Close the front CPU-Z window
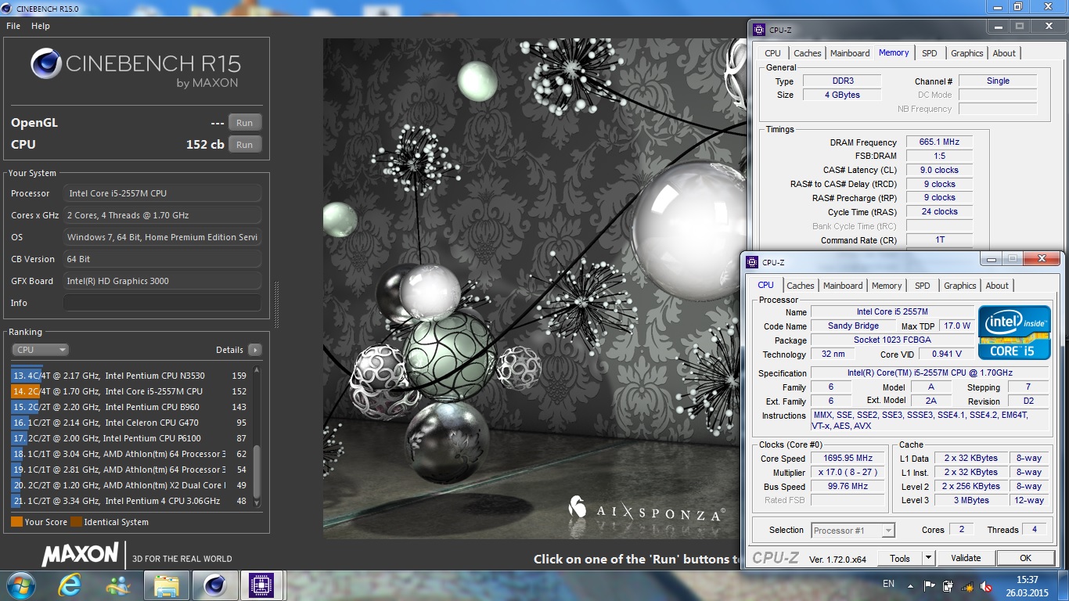Image resolution: width=1069 pixels, height=601 pixels. [1042, 258]
